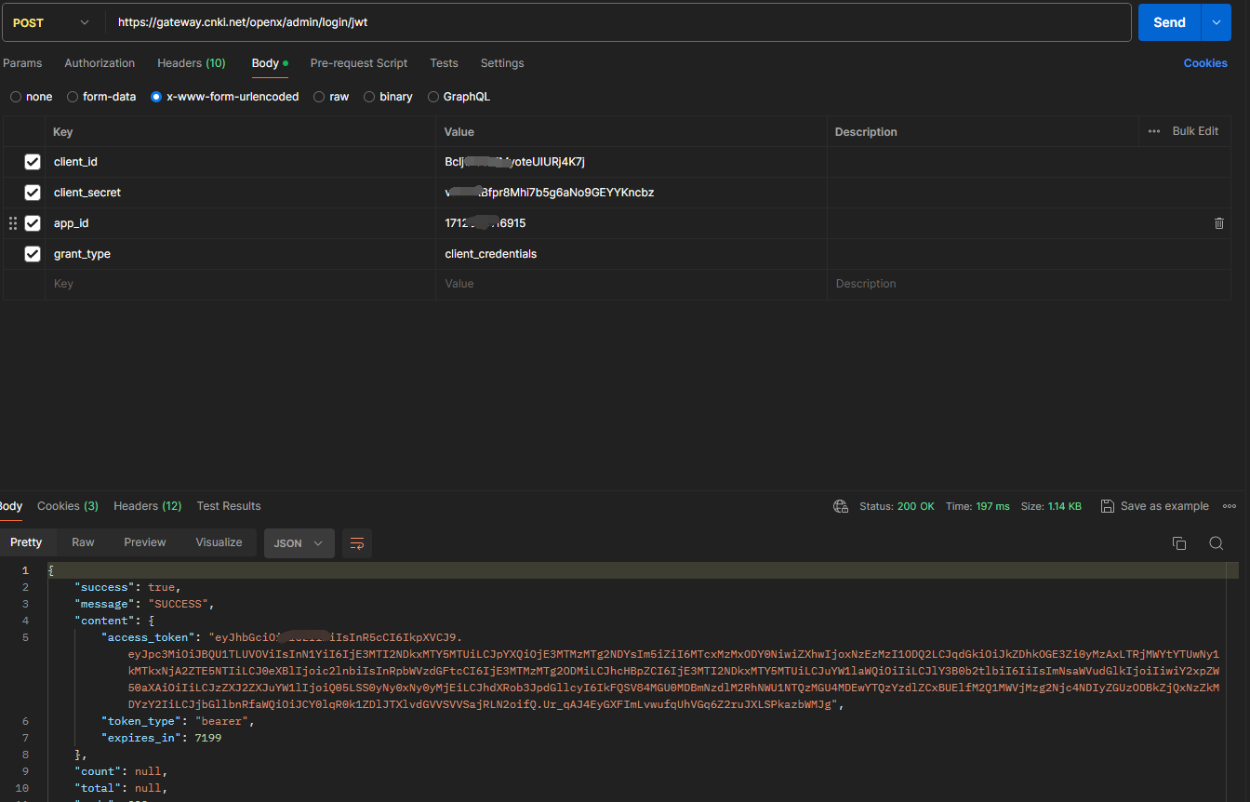
Task: Select the binary body type
Action: click(388, 97)
